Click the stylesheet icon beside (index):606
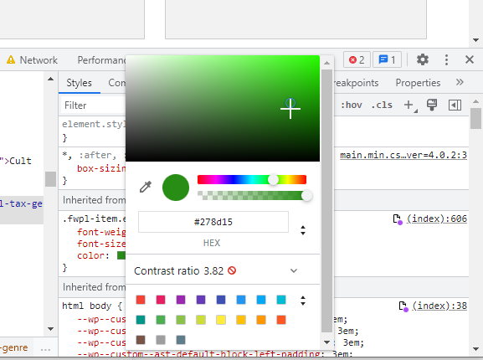Image resolution: width=483 pixels, height=360 pixels. (398, 219)
